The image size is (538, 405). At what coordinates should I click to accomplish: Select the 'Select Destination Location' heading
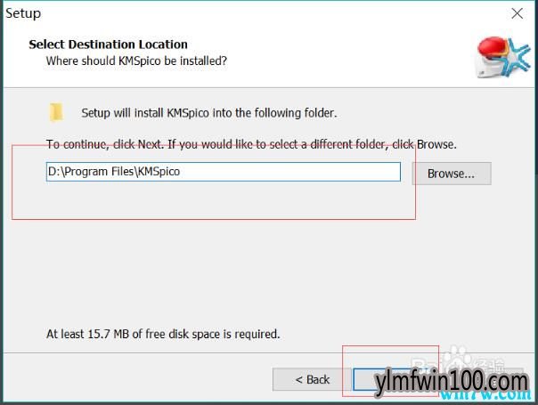(108, 45)
